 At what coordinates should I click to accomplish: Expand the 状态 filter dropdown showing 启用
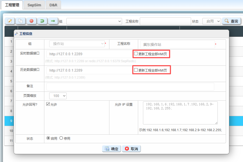212,21
